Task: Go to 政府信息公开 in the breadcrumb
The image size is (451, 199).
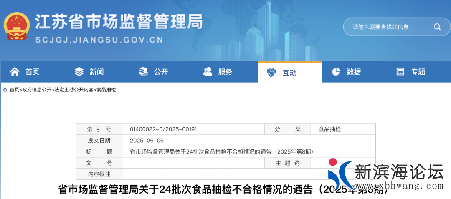Action: [x=37, y=90]
